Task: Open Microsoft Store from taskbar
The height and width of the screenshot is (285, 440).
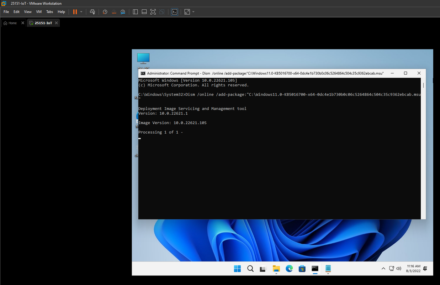Action: point(302,269)
